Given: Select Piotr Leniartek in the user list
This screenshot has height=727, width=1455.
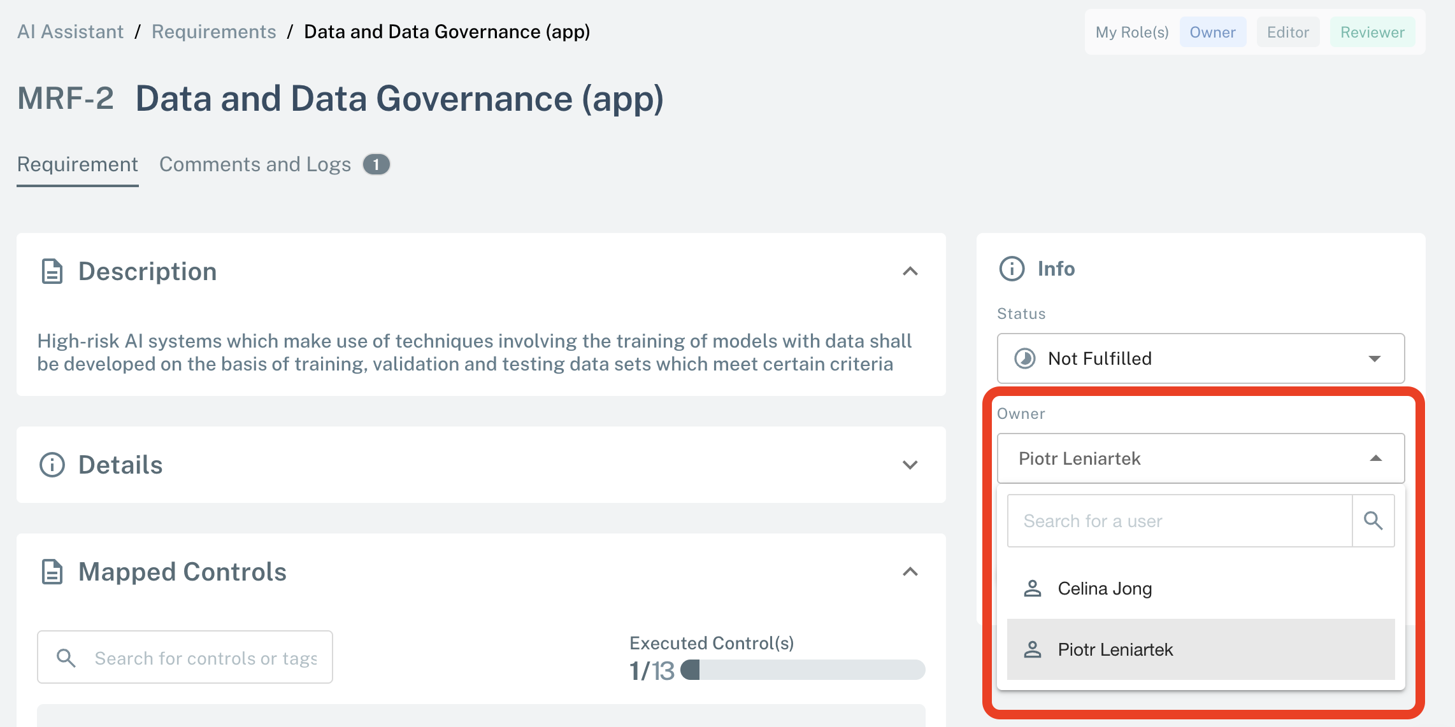Looking at the screenshot, I should click(x=1115, y=649).
